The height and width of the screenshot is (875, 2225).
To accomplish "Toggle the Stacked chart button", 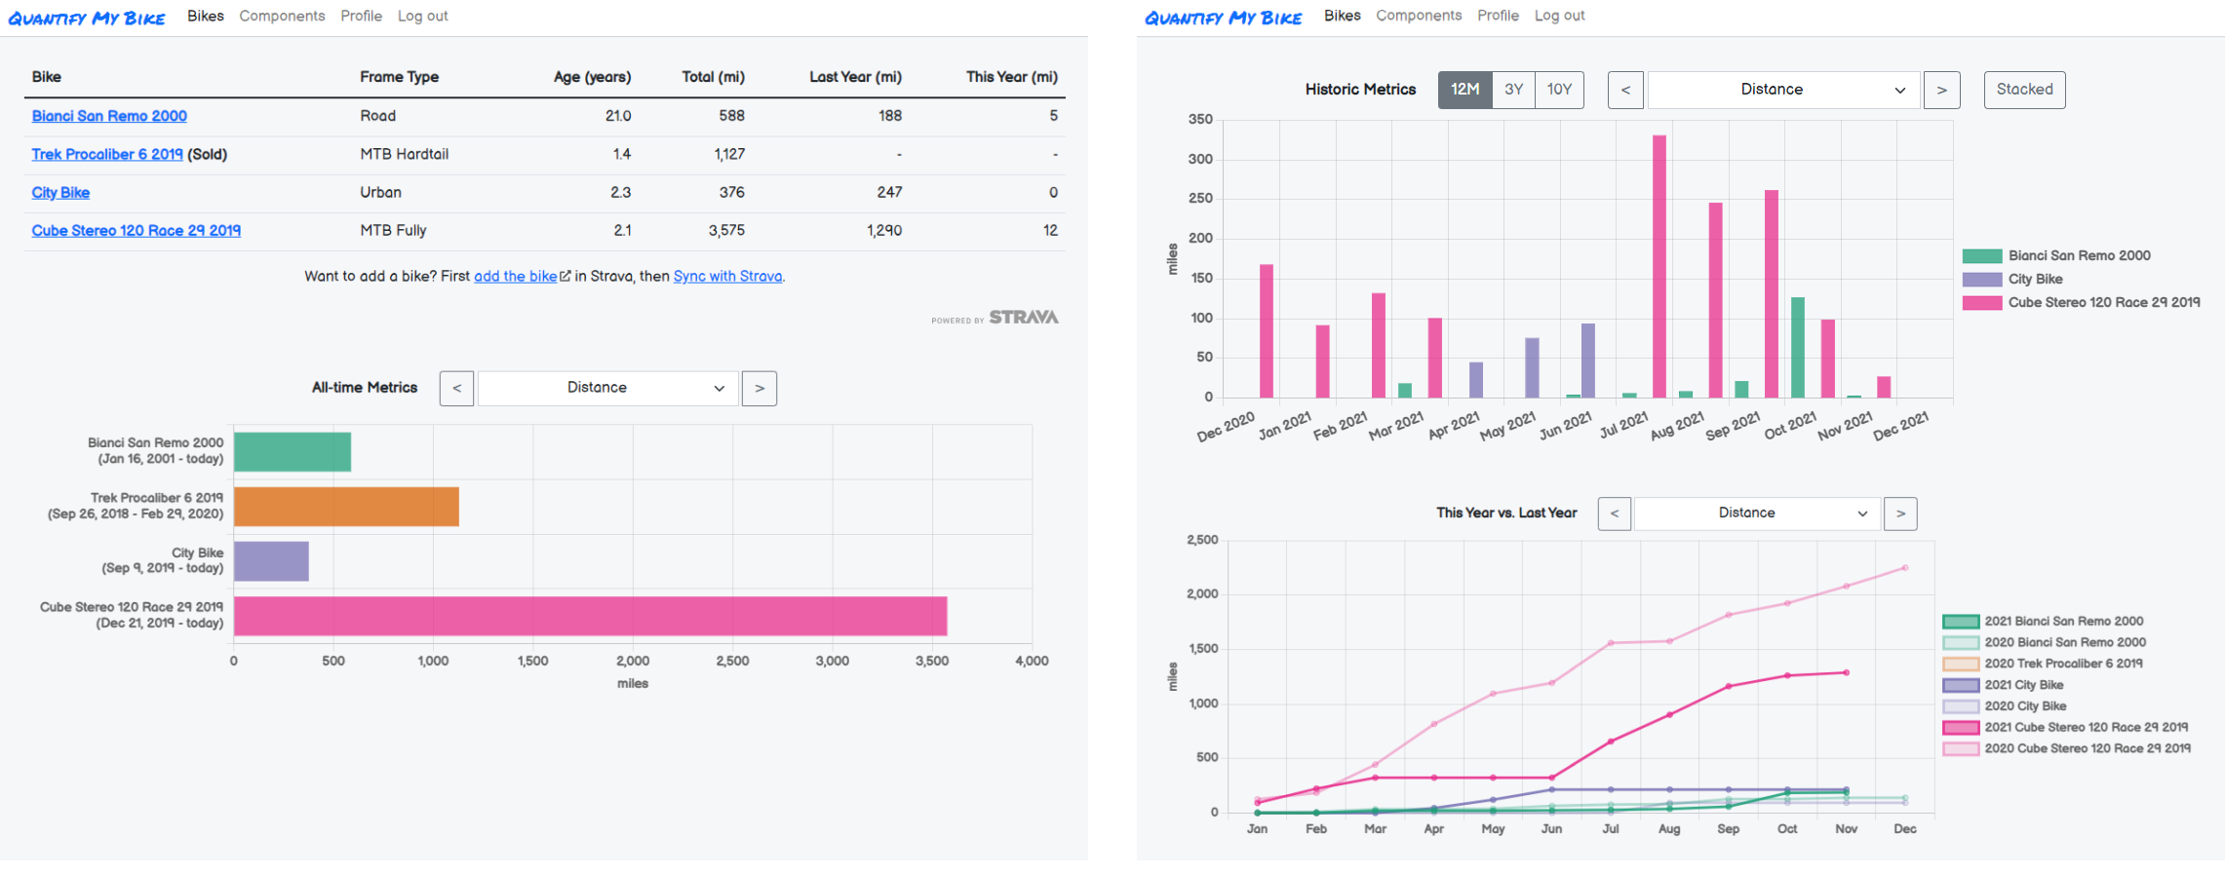I will [2024, 90].
